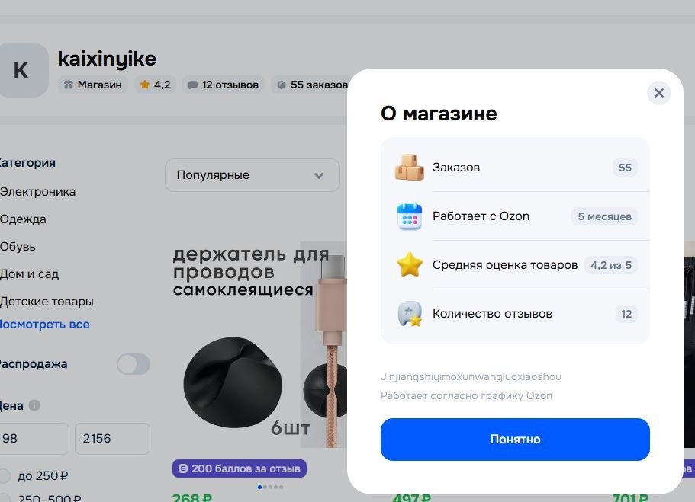Select the до 250 ₽ radio button
Viewport: 695px width, 502px height.
(5, 476)
